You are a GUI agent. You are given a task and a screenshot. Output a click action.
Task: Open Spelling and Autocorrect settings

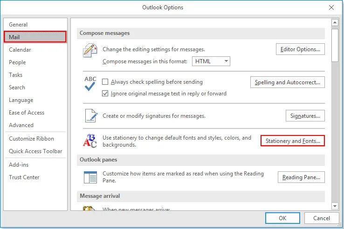(x=288, y=82)
